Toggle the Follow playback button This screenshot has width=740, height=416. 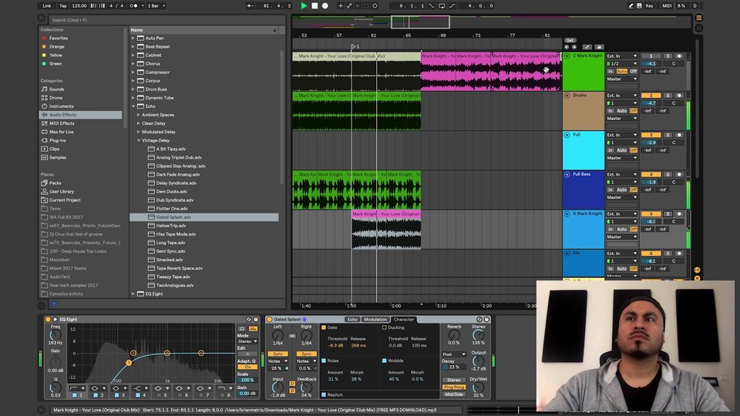pos(250,5)
